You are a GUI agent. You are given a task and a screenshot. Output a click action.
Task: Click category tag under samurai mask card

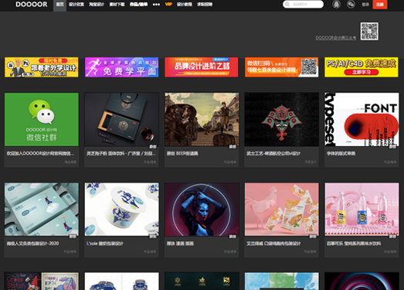point(311,162)
